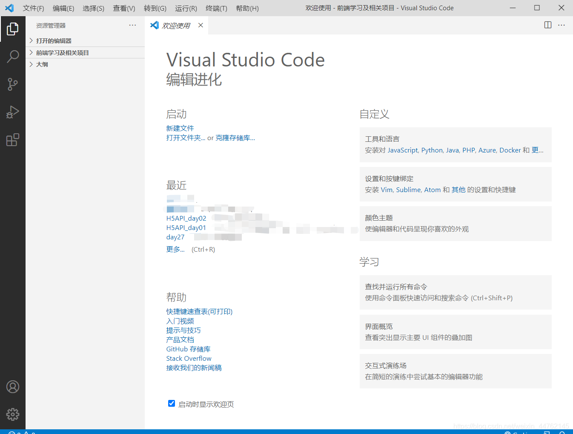The image size is (573, 434).
Task: Open the 转到(G) menu
Action: tap(155, 8)
